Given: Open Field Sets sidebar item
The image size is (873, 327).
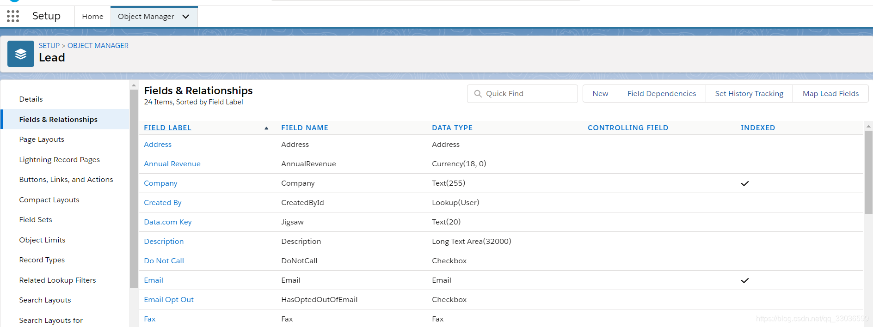Looking at the screenshot, I should [36, 220].
